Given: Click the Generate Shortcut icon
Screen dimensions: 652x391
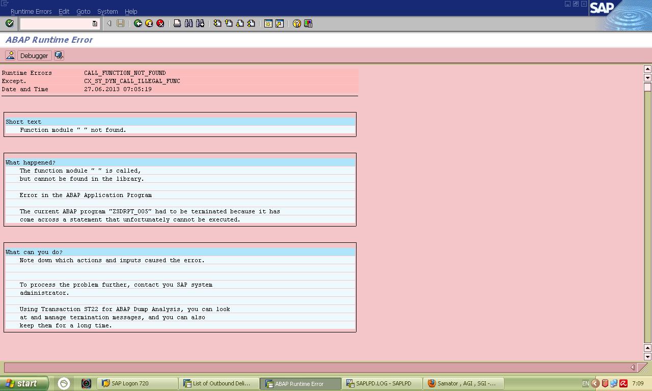Looking at the screenshot, I should [280, 23].
